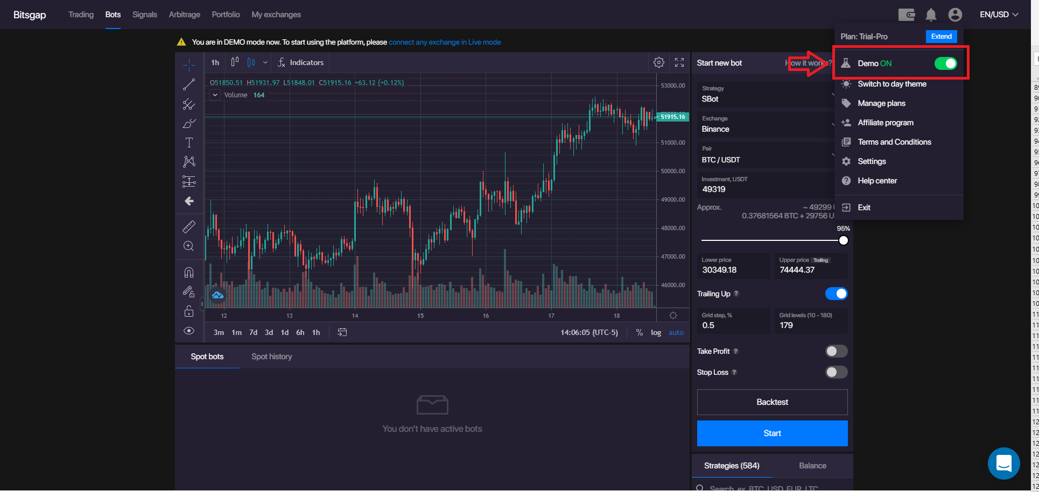Open chart settings gear icon
The height and width of the screenshot is (492, 1039).
[659, 63]
